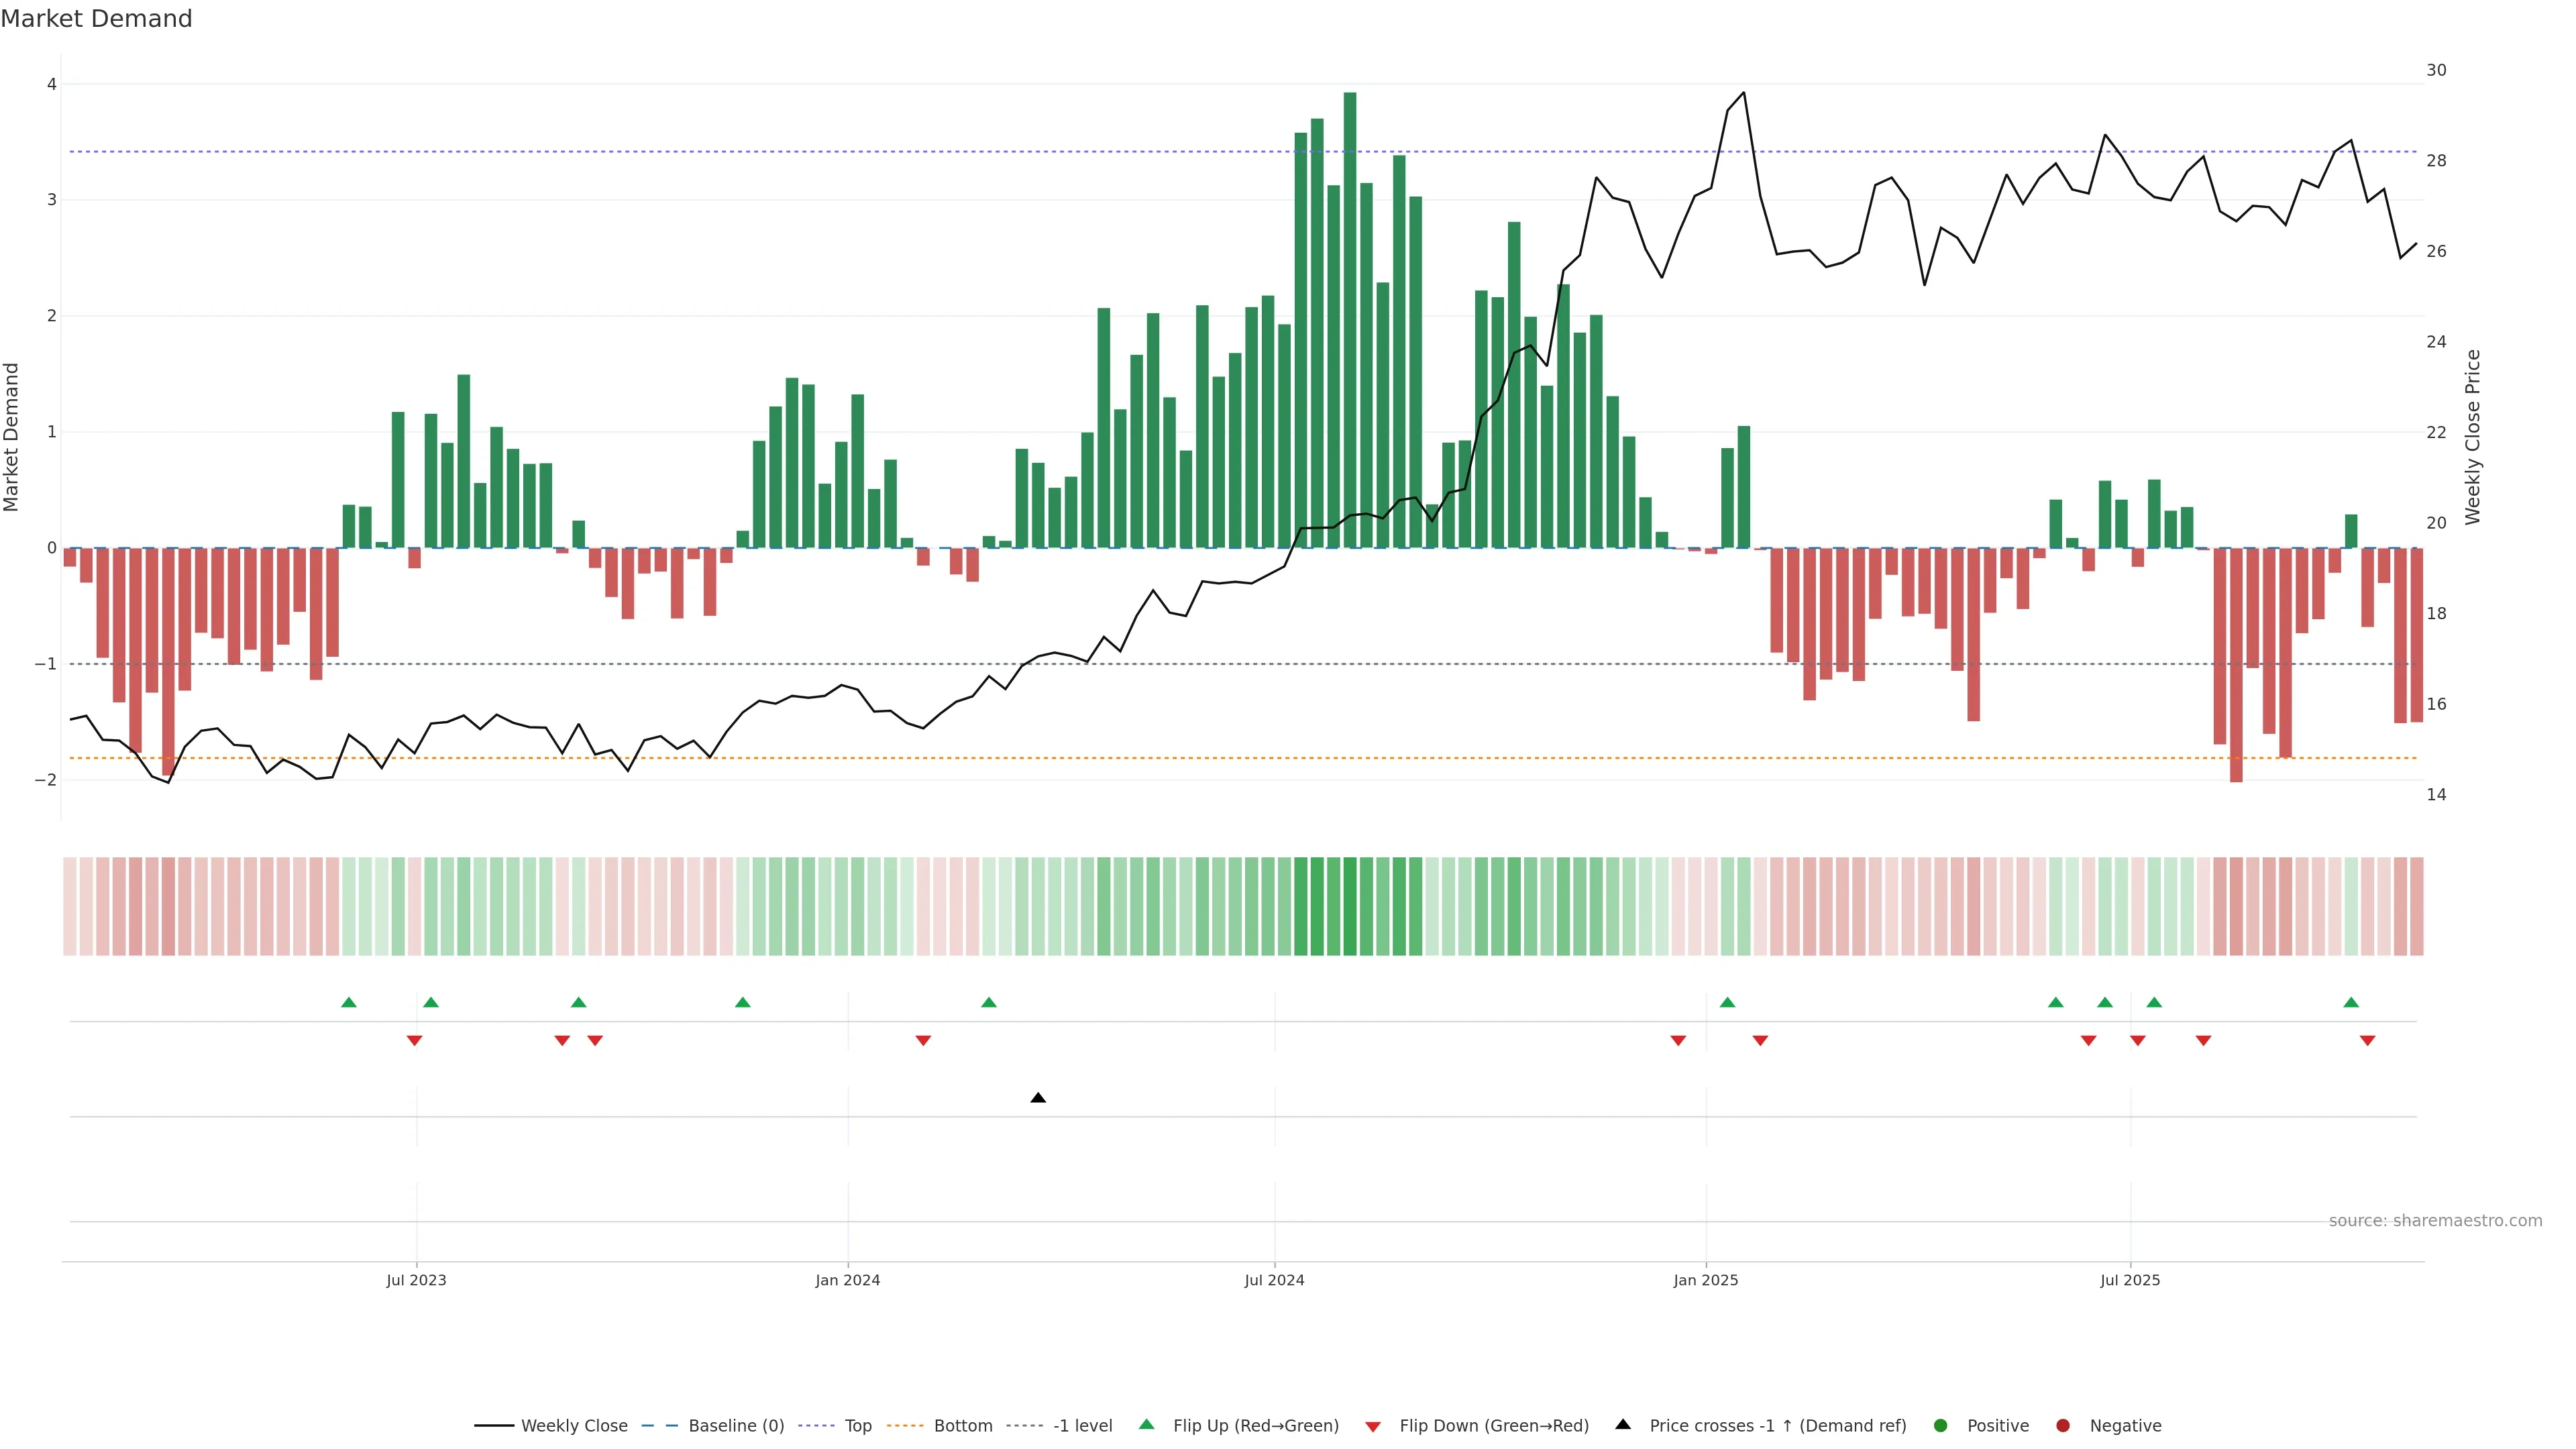Click the black triangle marker on the timeline
2576x1449 pixels.
point(1038,1098)
